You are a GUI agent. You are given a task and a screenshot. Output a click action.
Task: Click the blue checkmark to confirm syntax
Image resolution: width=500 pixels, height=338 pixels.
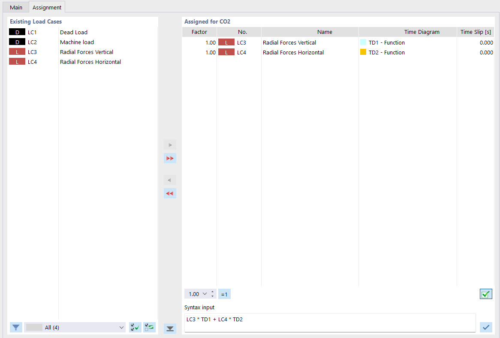point(485,327)
